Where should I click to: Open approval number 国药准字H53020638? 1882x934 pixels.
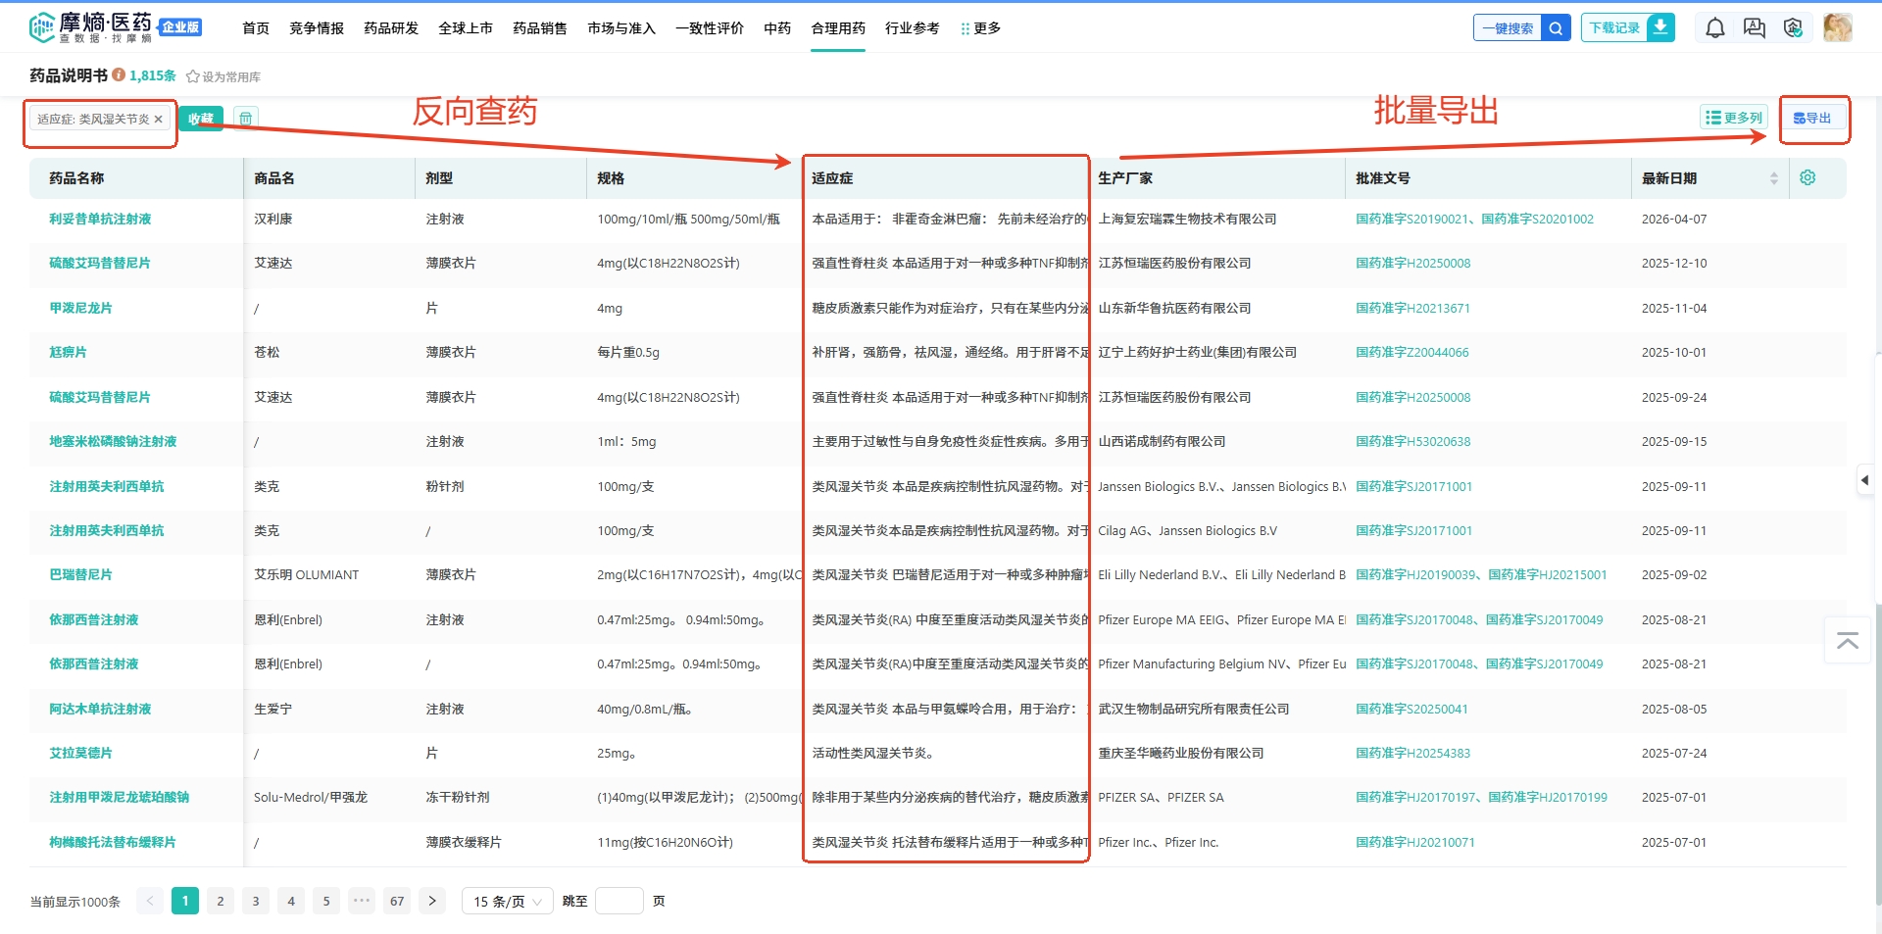tap(1412, 441)
